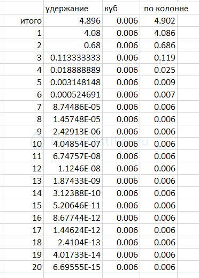This screenshot has width=199, height=278.
Task: Click the cell with value 4.08
Action: (73, 33)
